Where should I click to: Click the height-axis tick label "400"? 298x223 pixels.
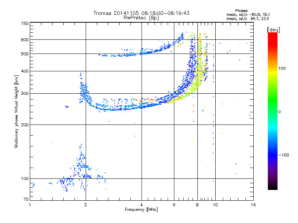coord(25,71)
